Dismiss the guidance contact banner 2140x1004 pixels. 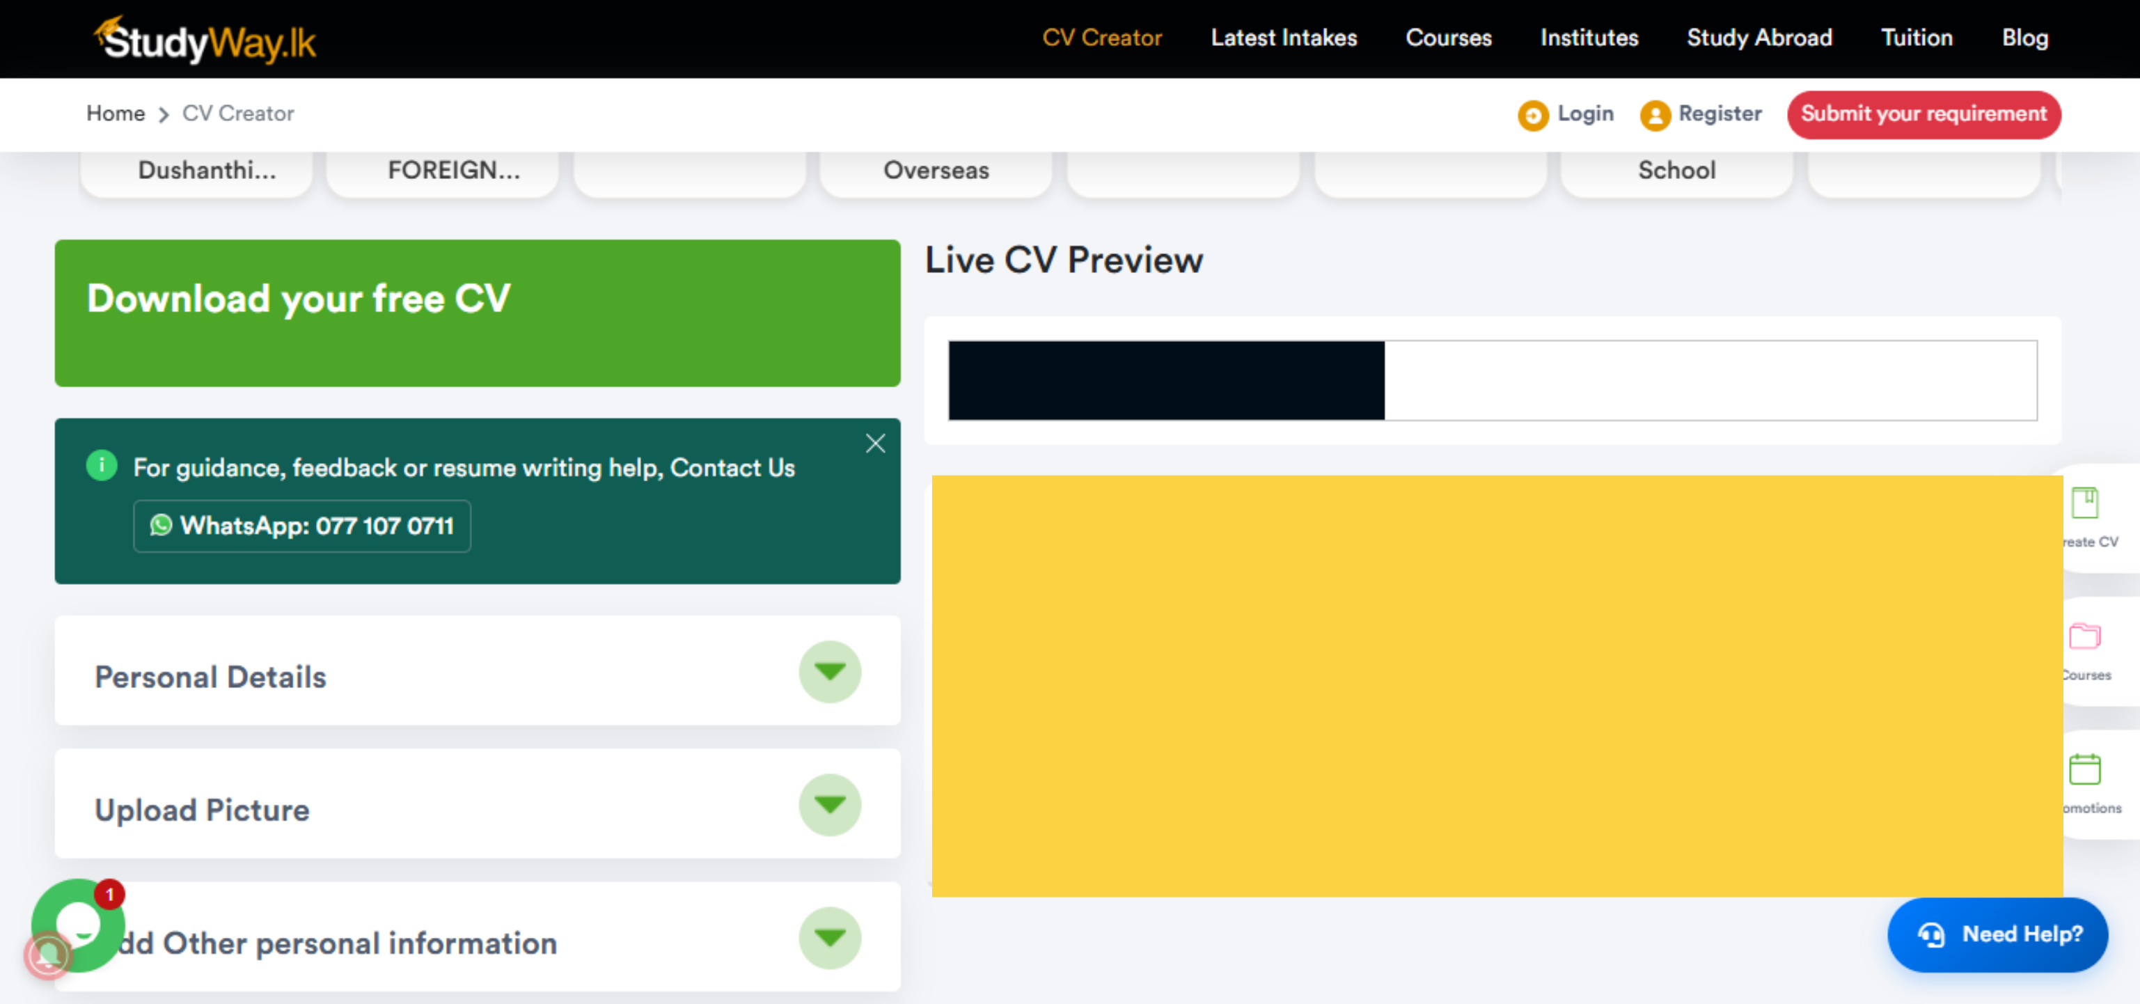pyautogui.click(x=875, y=444)
